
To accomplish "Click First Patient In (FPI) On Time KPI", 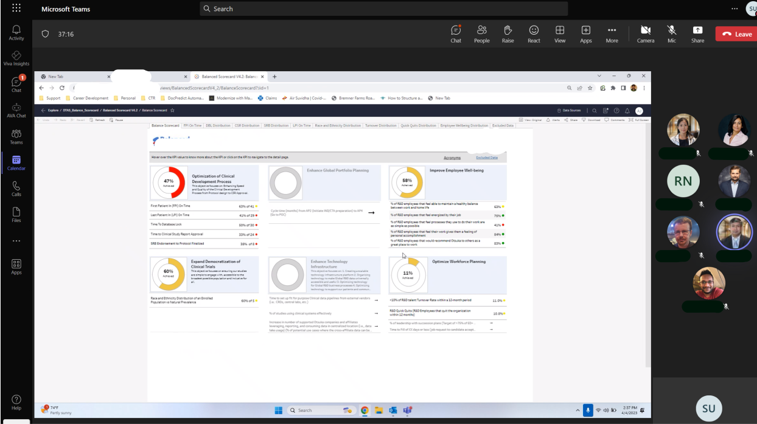I will point(204,206).
